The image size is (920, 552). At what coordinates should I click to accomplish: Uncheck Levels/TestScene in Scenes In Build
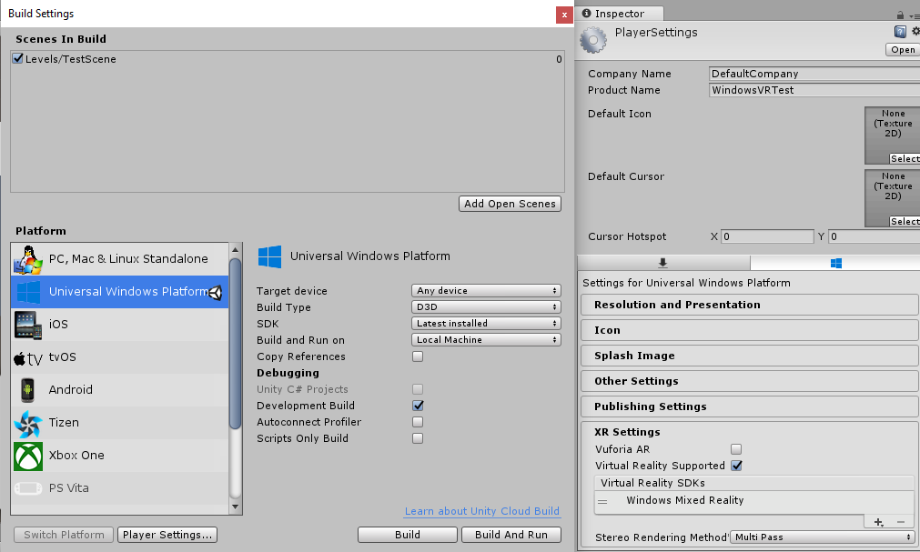[x=17, y=58]
